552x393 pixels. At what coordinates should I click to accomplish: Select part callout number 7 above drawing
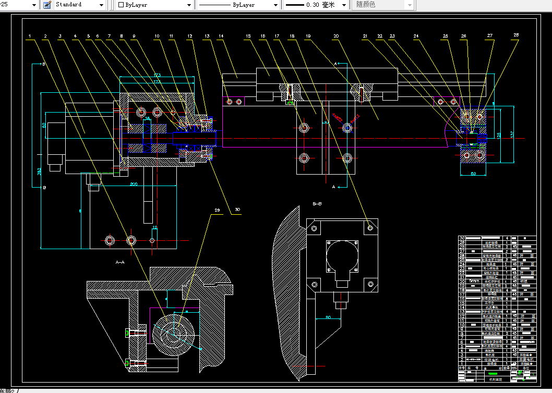click(109, 36)
